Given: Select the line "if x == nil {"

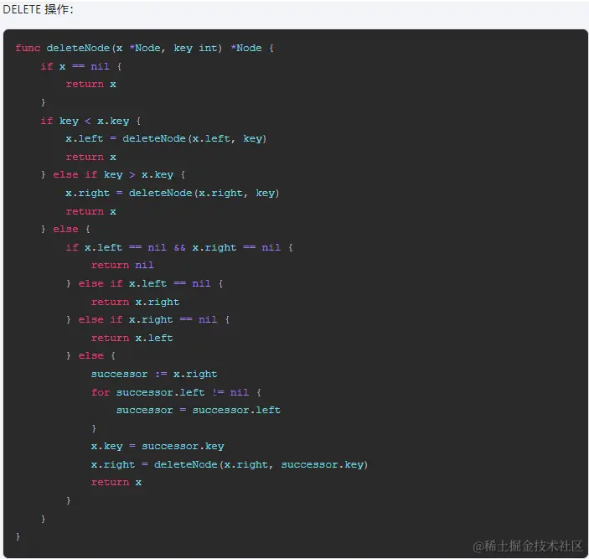Looking at the screenshot, I should point(81,66).
